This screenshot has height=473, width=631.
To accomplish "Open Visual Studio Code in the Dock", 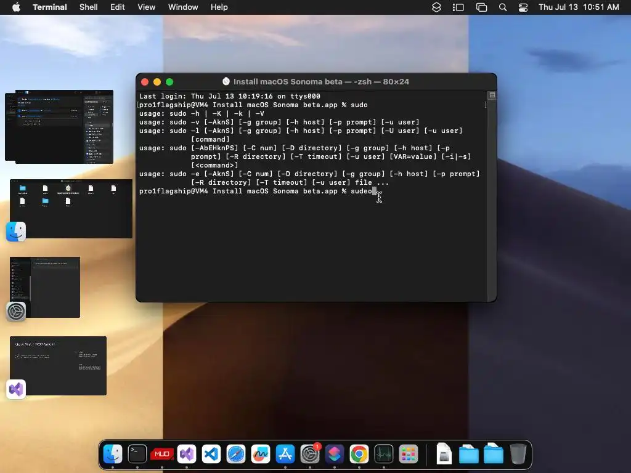I will click(x=211, y=454).
